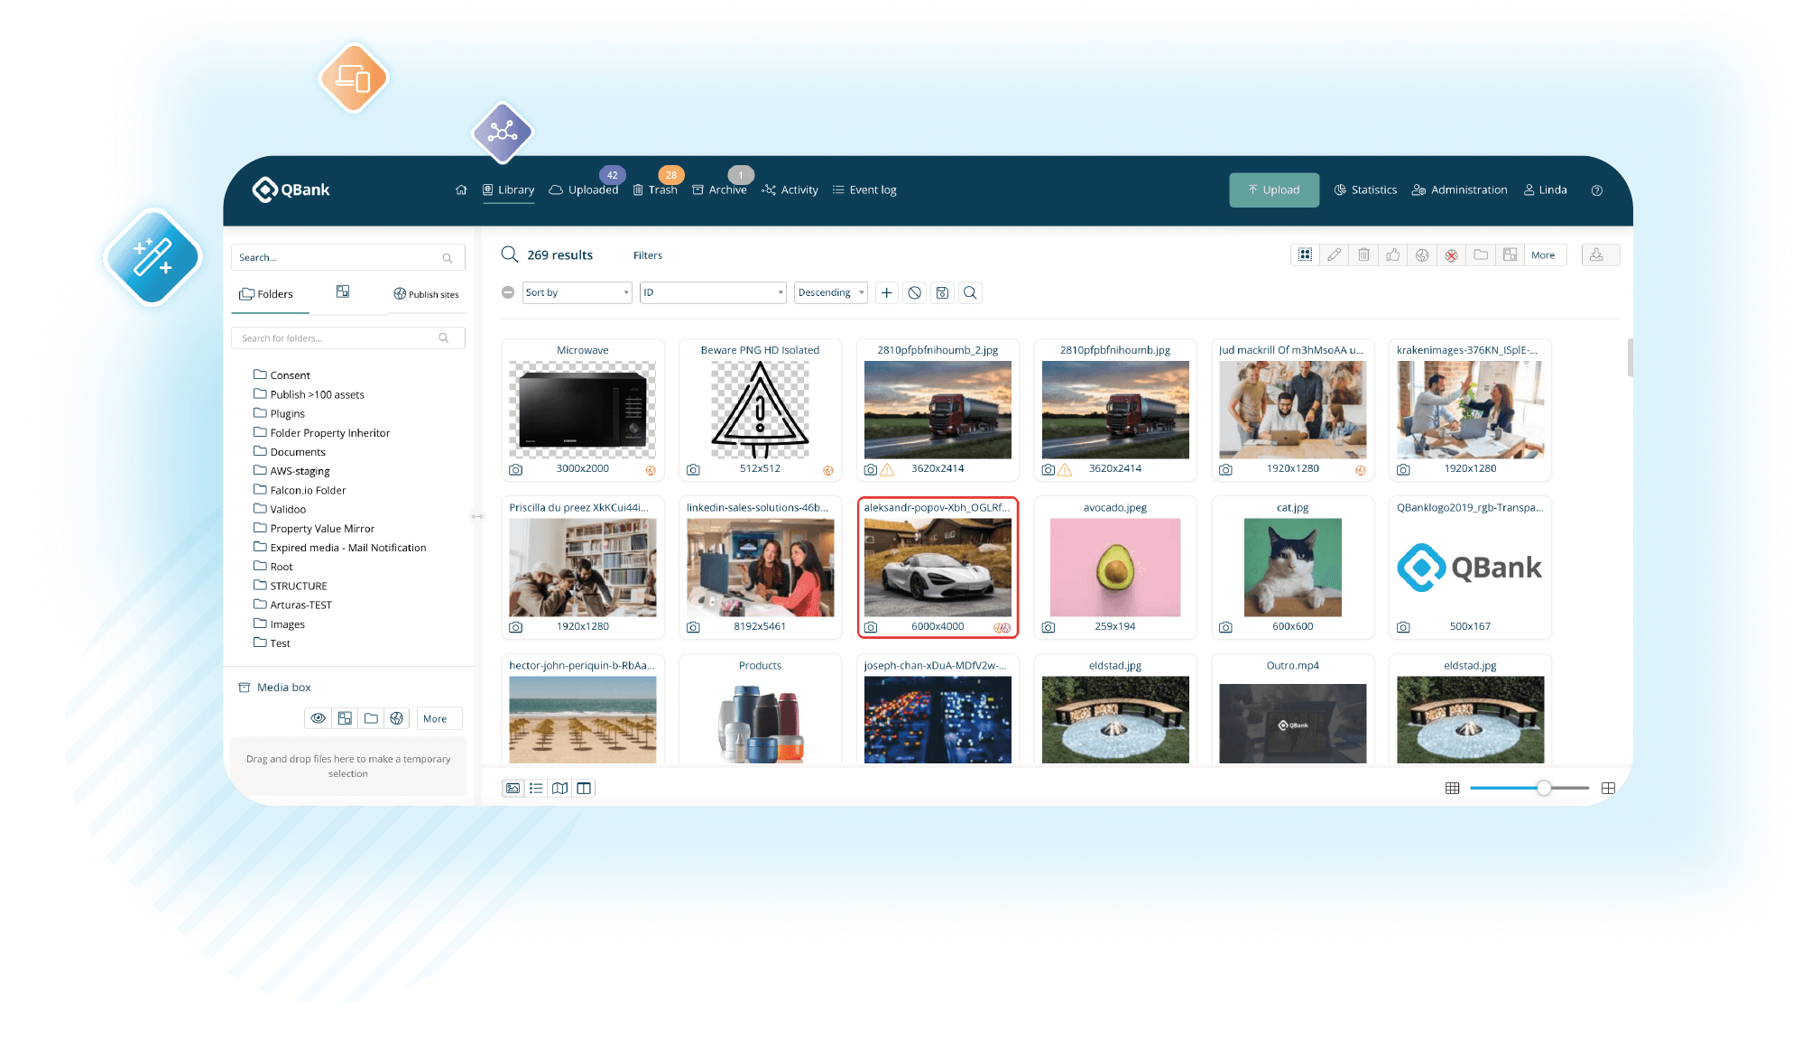Open Filters next to the results count
This screenshot has height=1044, width=1820.
click(x=647, y=255)
